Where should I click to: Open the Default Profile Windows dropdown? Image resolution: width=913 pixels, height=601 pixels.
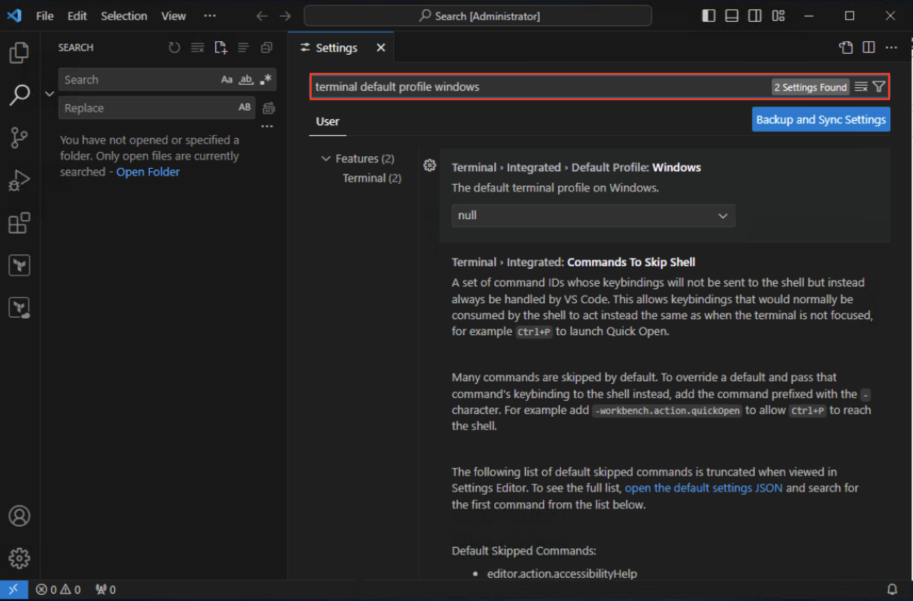[x=593, y=216]
